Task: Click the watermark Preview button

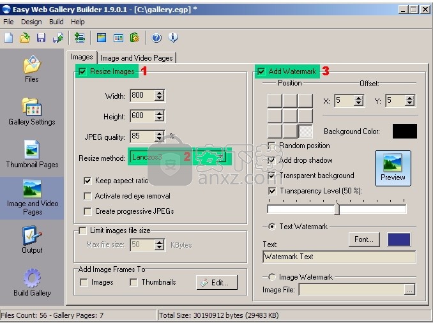Action: point(393,168)
